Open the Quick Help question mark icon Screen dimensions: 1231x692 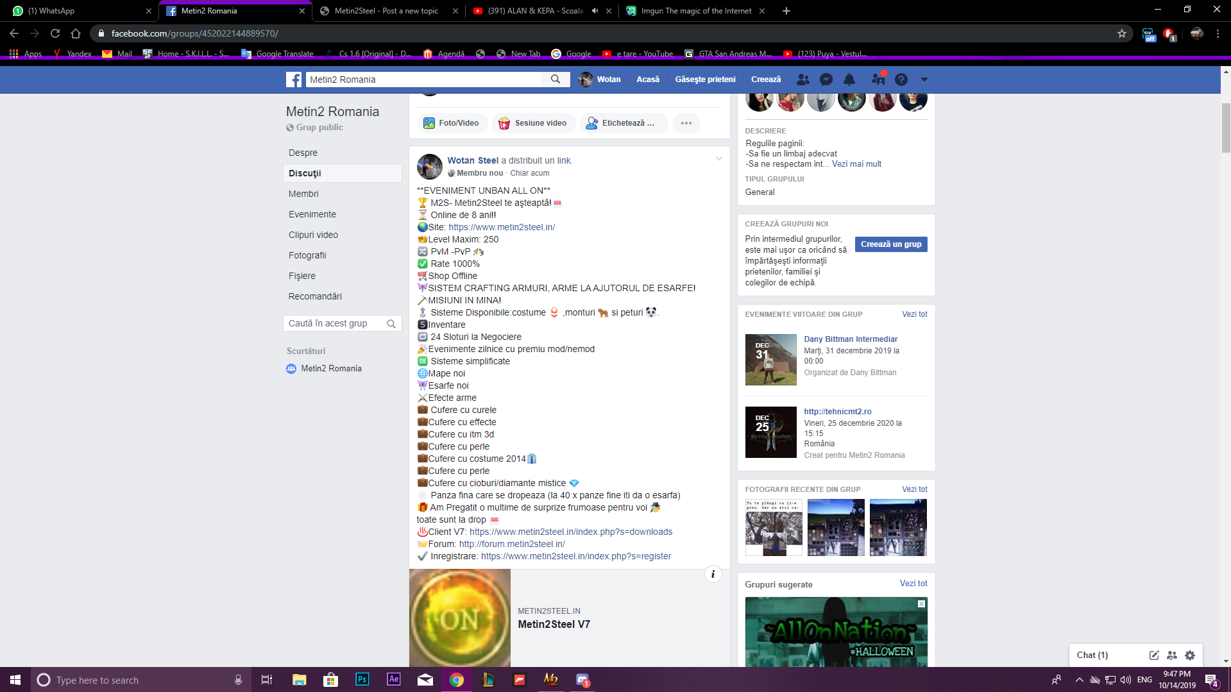(x=901, y=80)
